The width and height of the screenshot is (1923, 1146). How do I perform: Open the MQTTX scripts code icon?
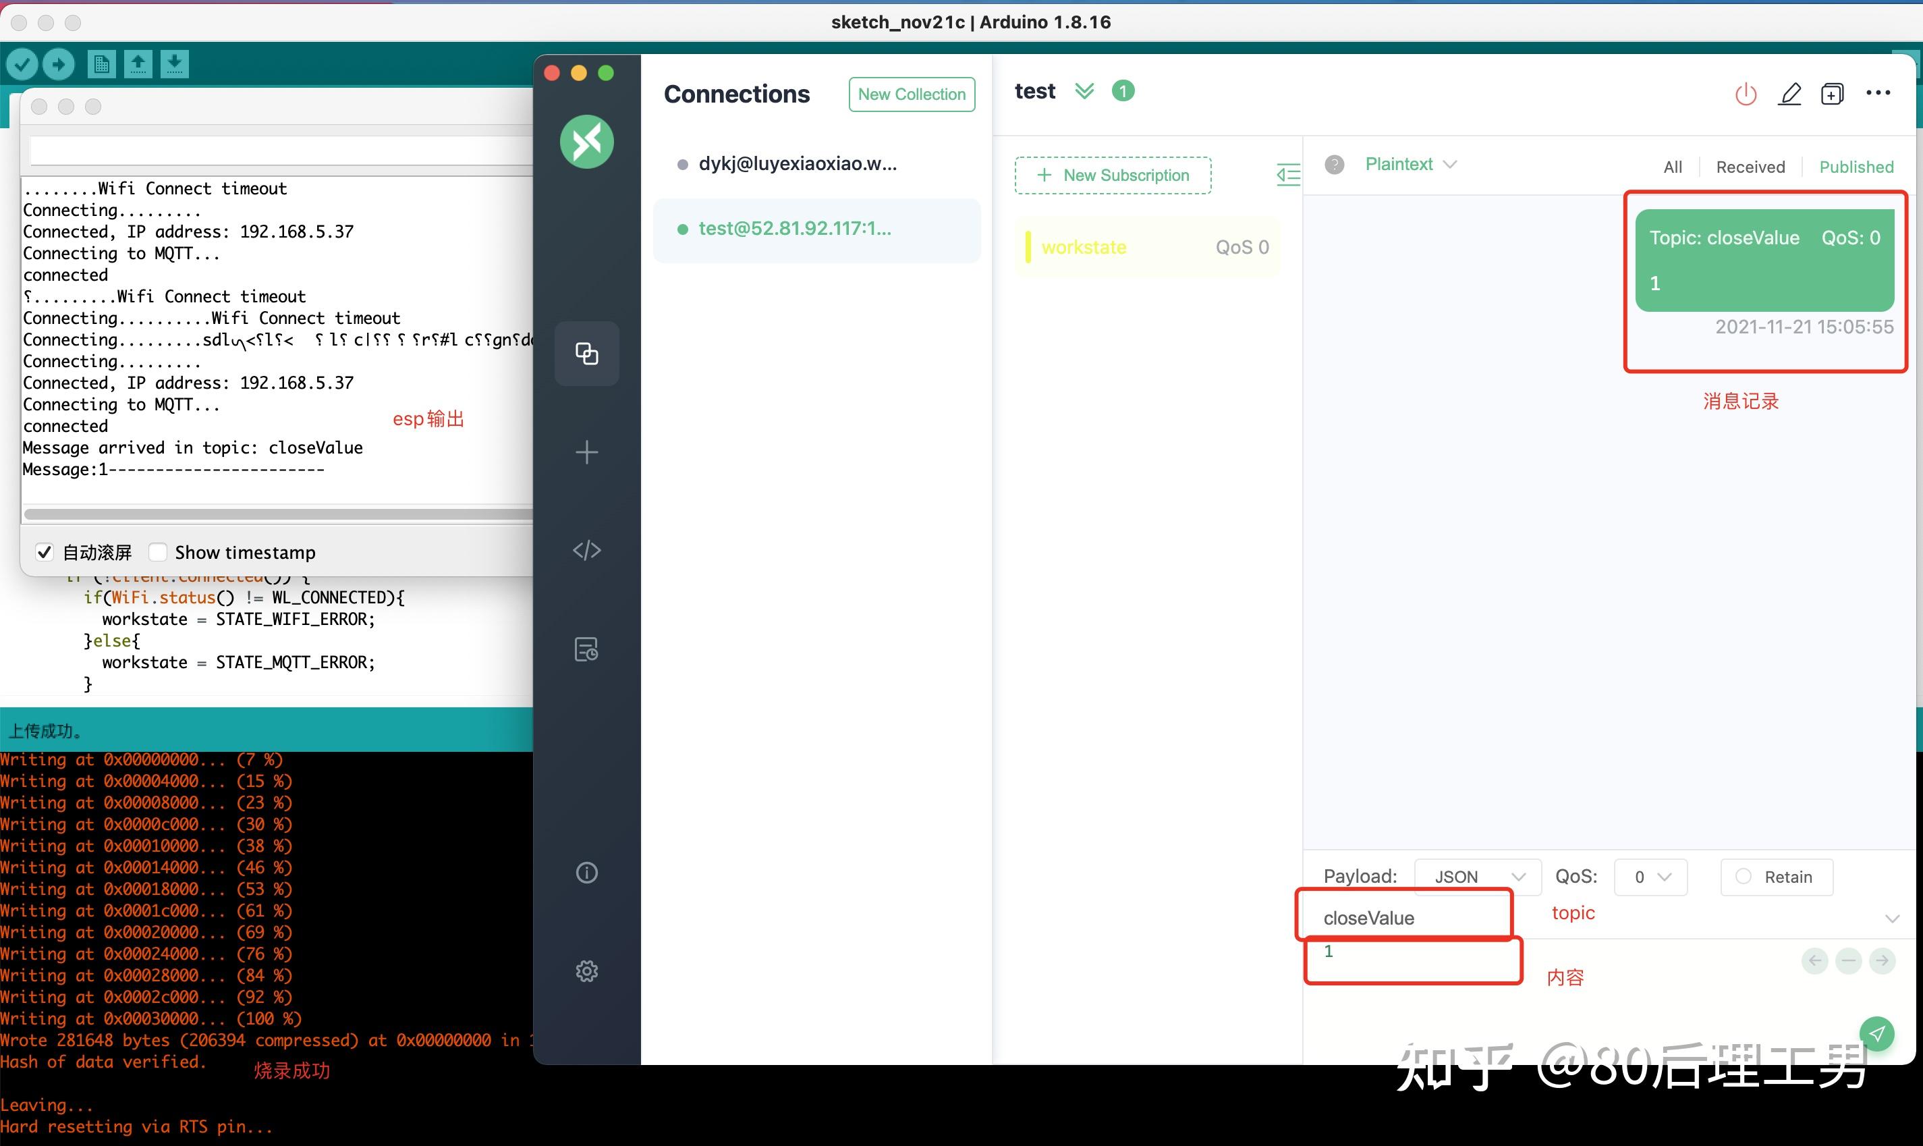[x=587, y=550]
